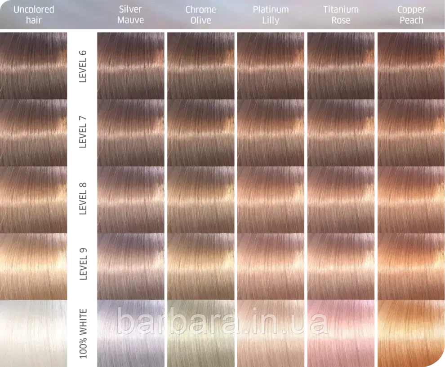The height and width of the screenshot is (367, 445).
Task: Pick the bottom Titanium Rose pink swatch
Action: click(x=341, y=332)
